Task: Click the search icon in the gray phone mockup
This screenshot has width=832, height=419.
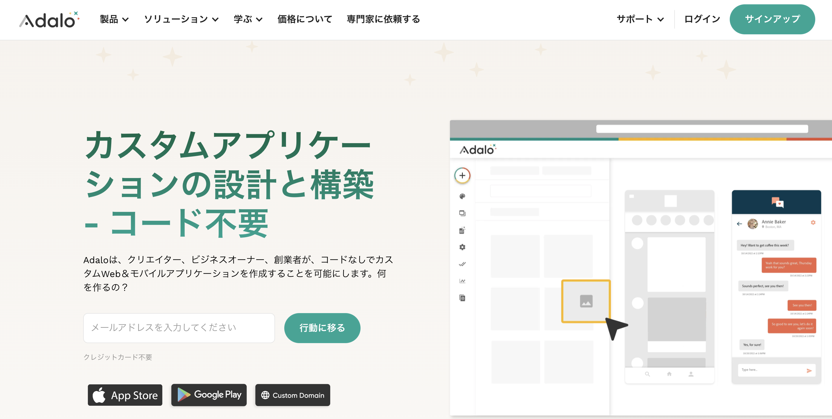Action: tap(647, 374)
